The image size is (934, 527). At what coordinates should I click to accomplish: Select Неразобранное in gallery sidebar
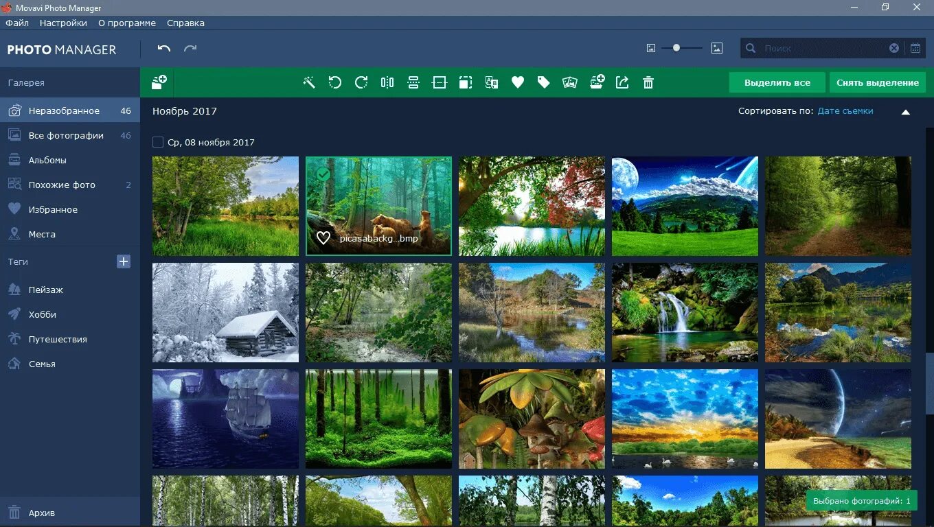[x=69, y=110]
